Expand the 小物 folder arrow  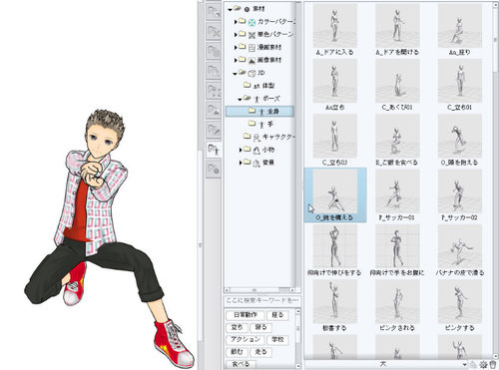pyautogui.click(x=241, y=150)
